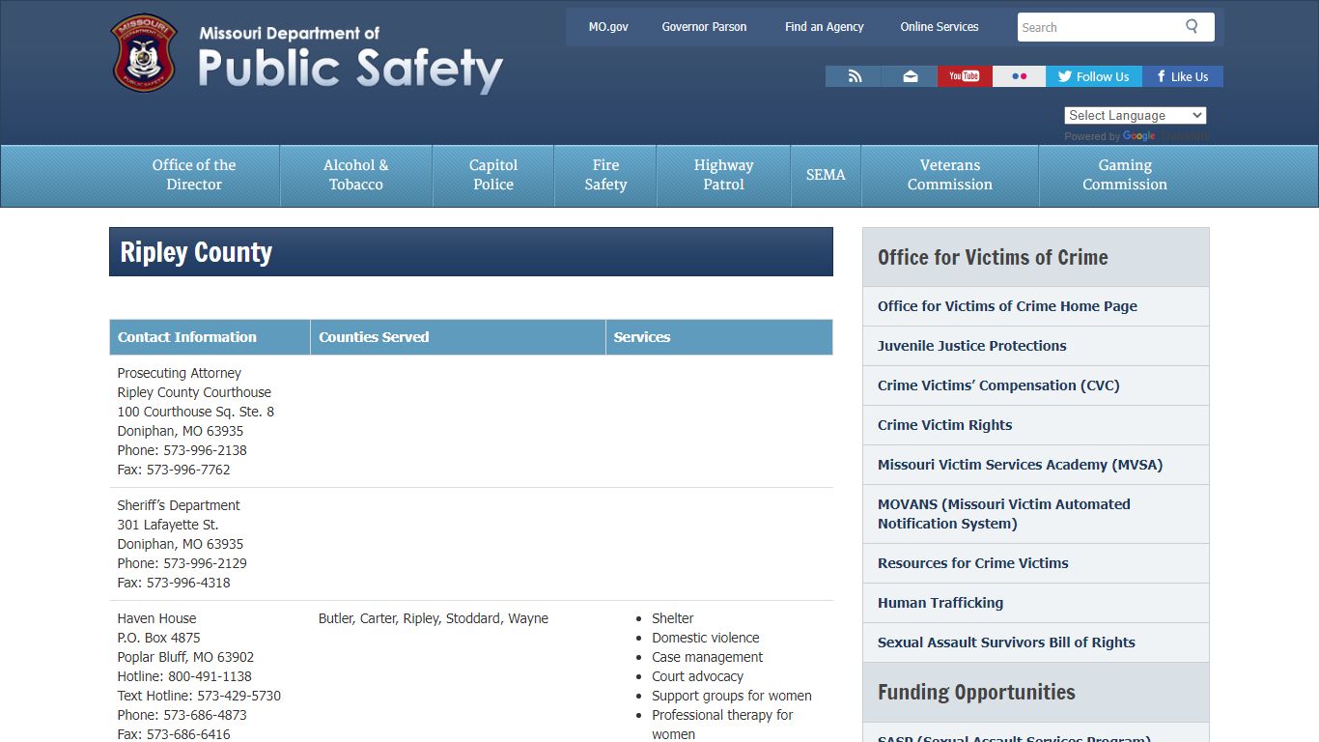Click the search magnifying glass icon
1319x742 pixels.
tap(1193, 27)
